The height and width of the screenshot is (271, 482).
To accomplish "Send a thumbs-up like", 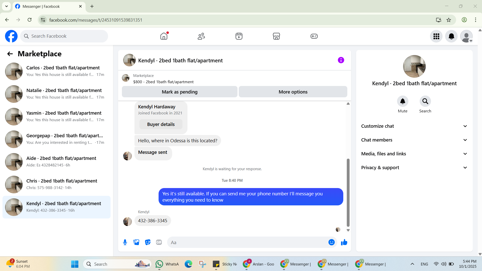I will point(344,242).
